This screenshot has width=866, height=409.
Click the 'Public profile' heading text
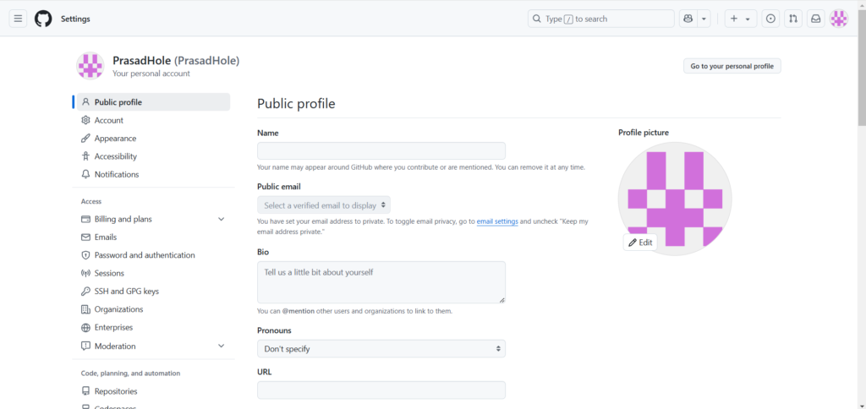tap(296, 104)
